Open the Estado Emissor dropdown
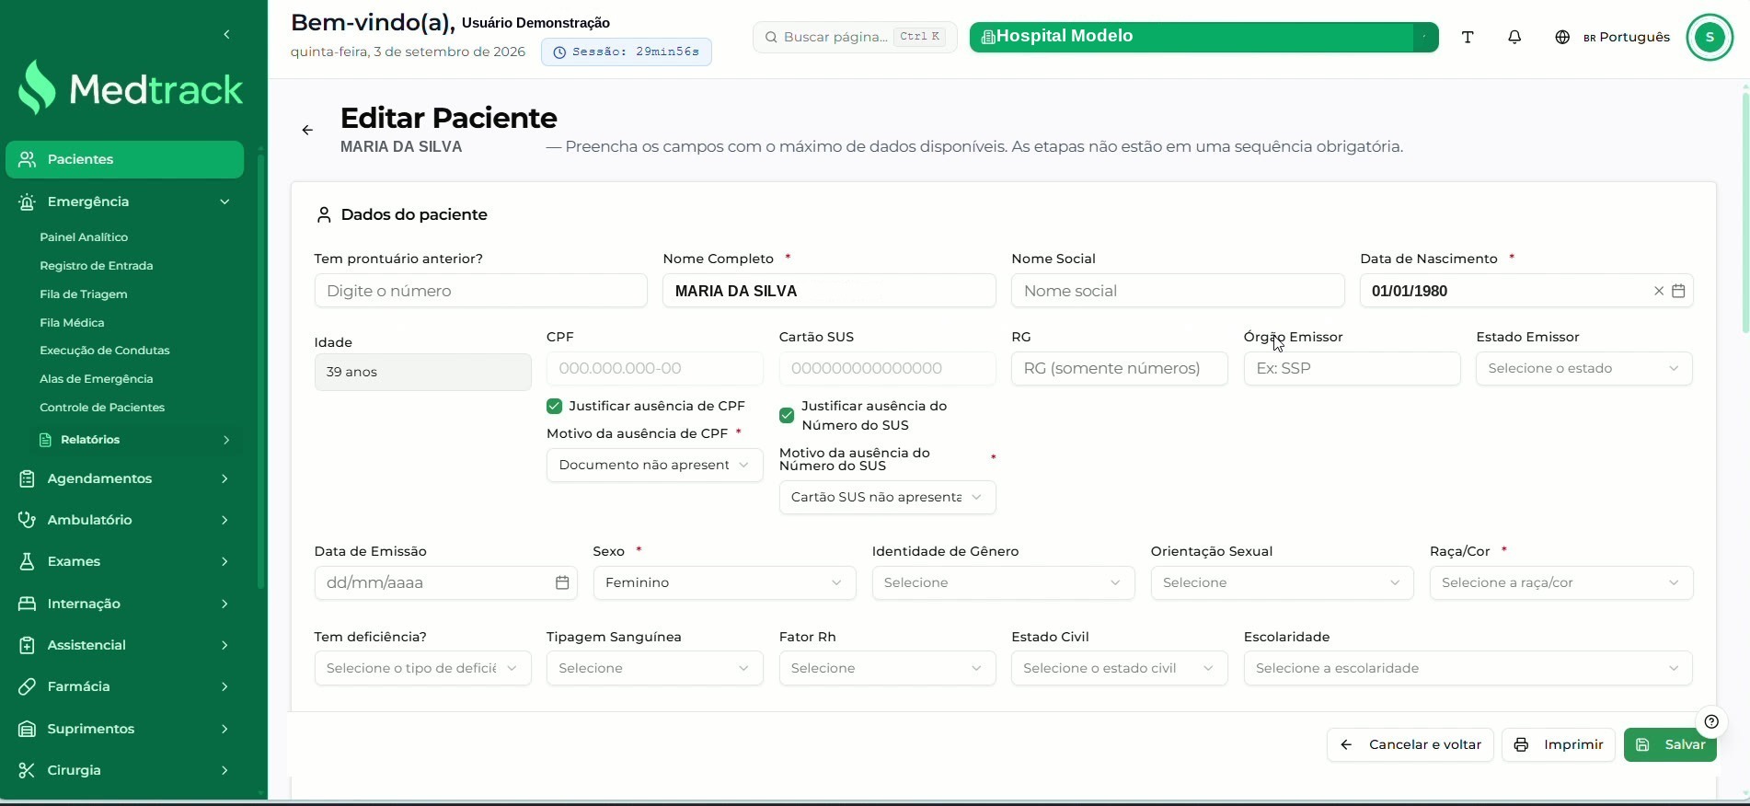 [1583, 368]
